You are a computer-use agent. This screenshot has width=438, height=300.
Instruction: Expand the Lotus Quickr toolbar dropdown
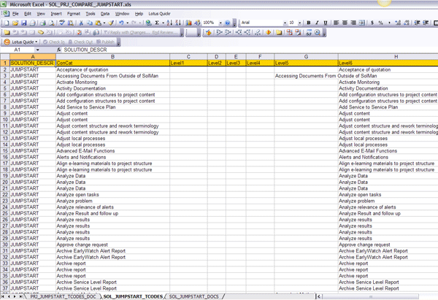(36, 42)
